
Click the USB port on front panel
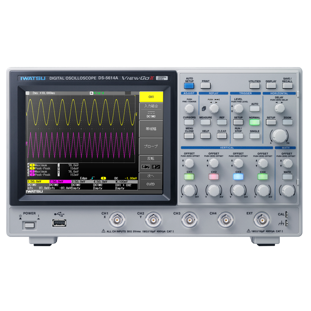point(59,223)
